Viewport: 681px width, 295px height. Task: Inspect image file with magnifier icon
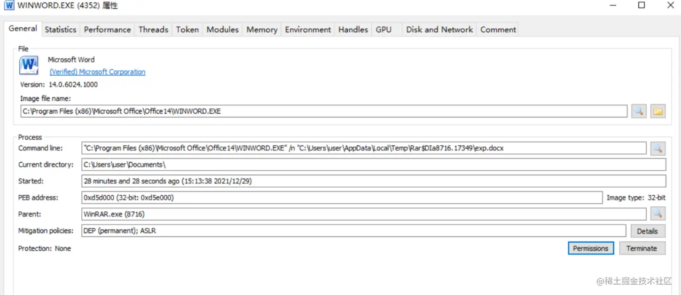click(x=639, y=111)
